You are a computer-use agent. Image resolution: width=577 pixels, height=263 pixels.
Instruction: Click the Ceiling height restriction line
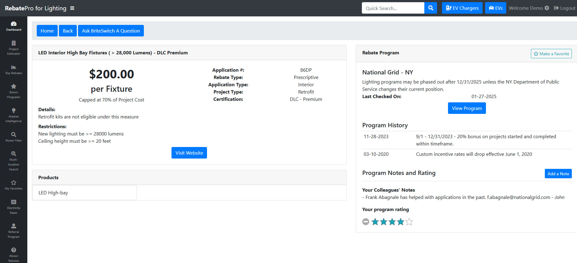[x=74, y=141]
